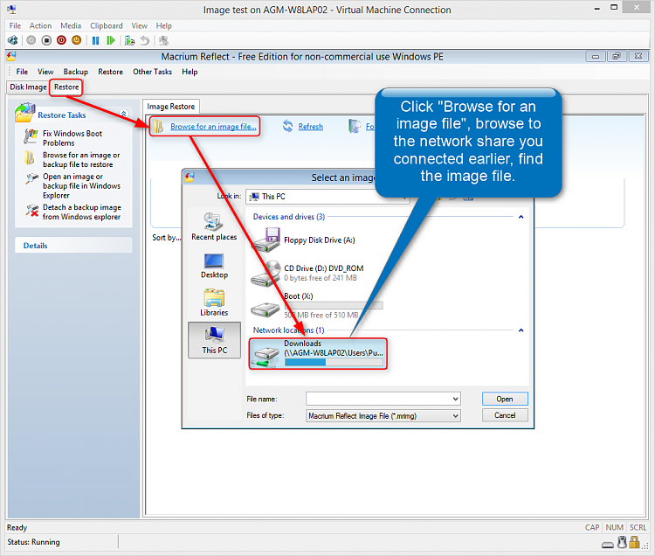This screenshot has width=655, height=556.
Task: Select This PC in the dialog sidebar
Action: pos(214,340)
